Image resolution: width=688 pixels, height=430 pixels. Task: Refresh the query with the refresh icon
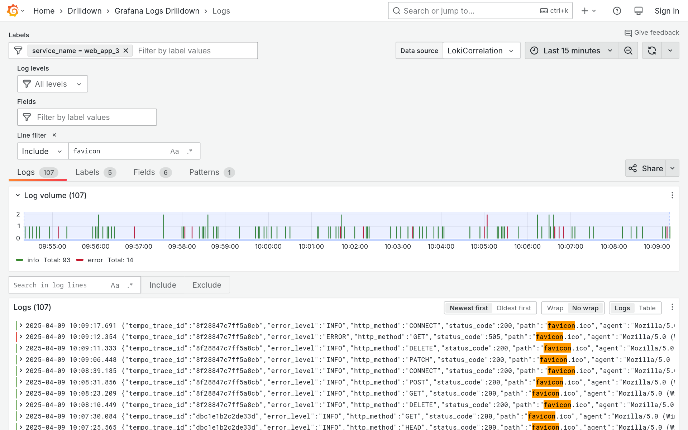(652, 51)
